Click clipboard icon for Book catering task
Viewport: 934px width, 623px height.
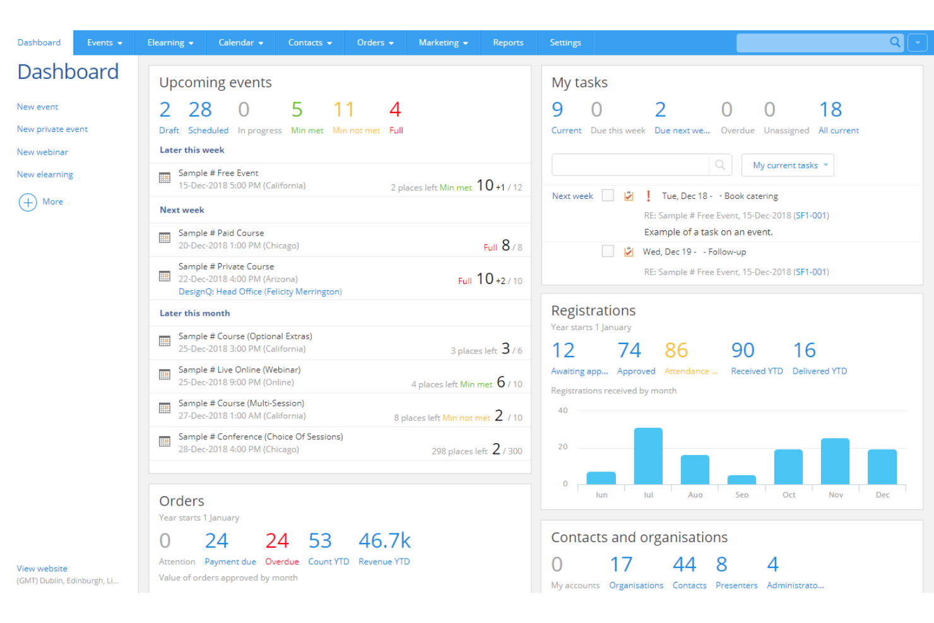pos(629,196)
